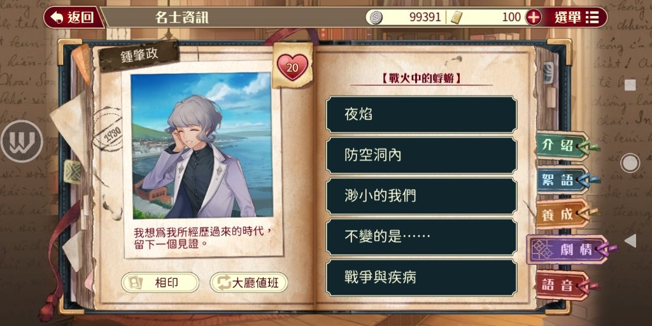The image size is (652, 326).
Task: Tap the Android square recent-apps button
Action: click(630, 85)
